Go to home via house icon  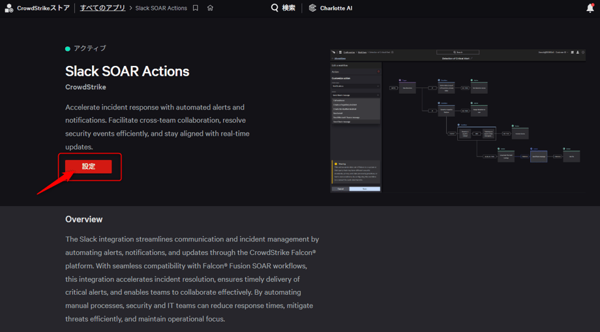pos(210,8)
